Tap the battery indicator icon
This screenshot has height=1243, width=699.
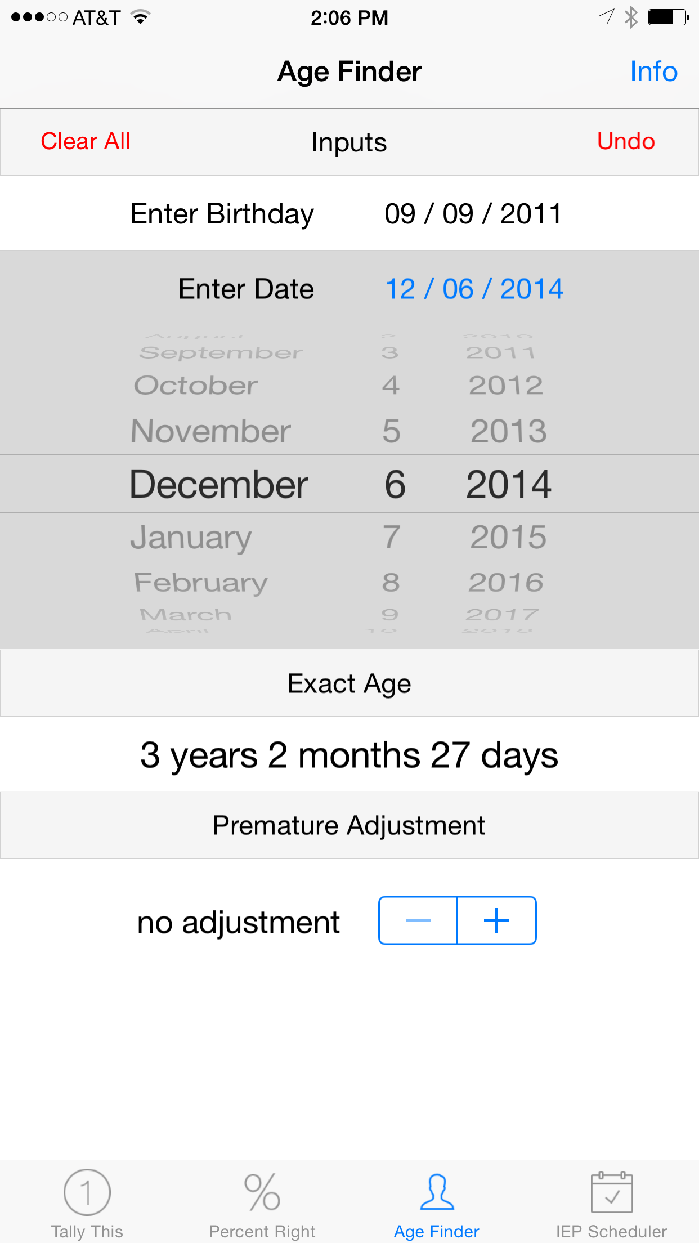[667, 17]
